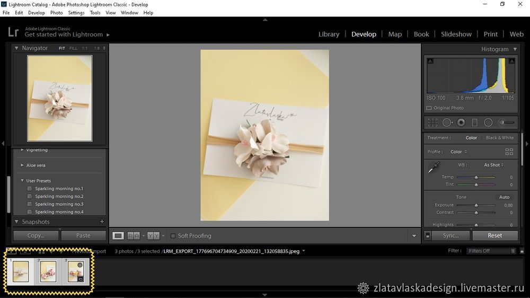Pick the White Balance eyedropper
This screenshot has width=530, height=298.
pos(434,168)
